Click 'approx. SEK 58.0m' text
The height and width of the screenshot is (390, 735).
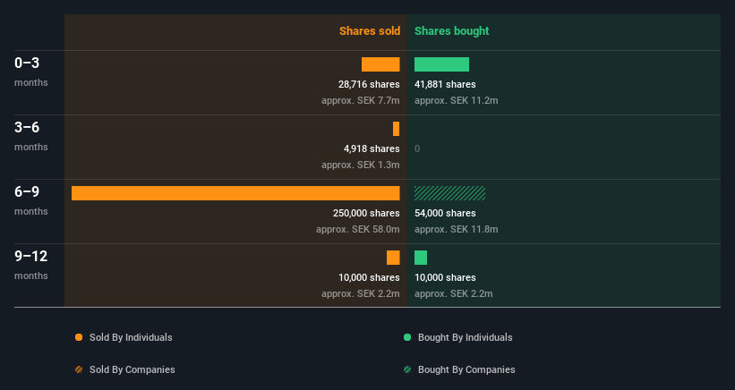358,229
